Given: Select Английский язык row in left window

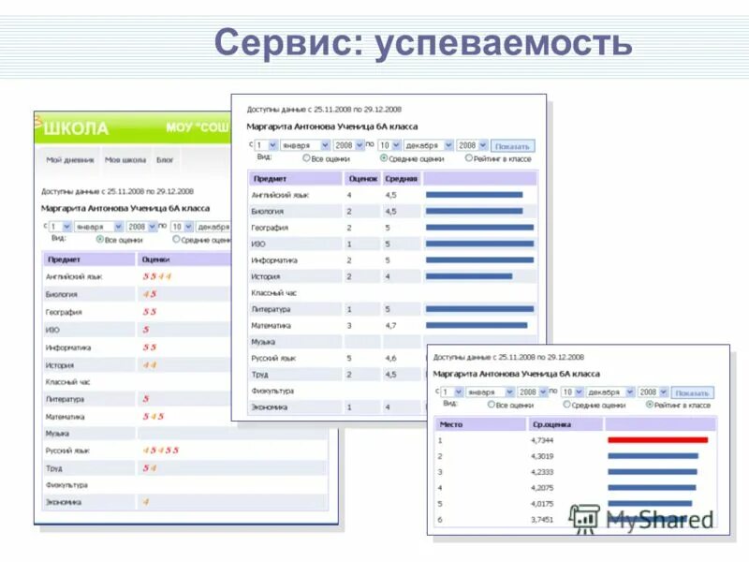Looking at the screenshot, I should pos(137,276).
